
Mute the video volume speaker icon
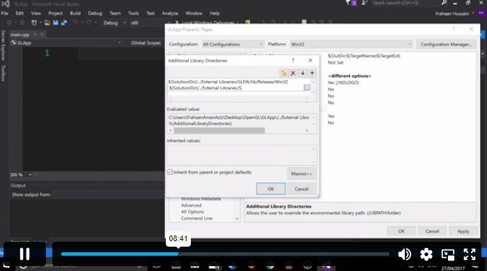coord(404,254)
